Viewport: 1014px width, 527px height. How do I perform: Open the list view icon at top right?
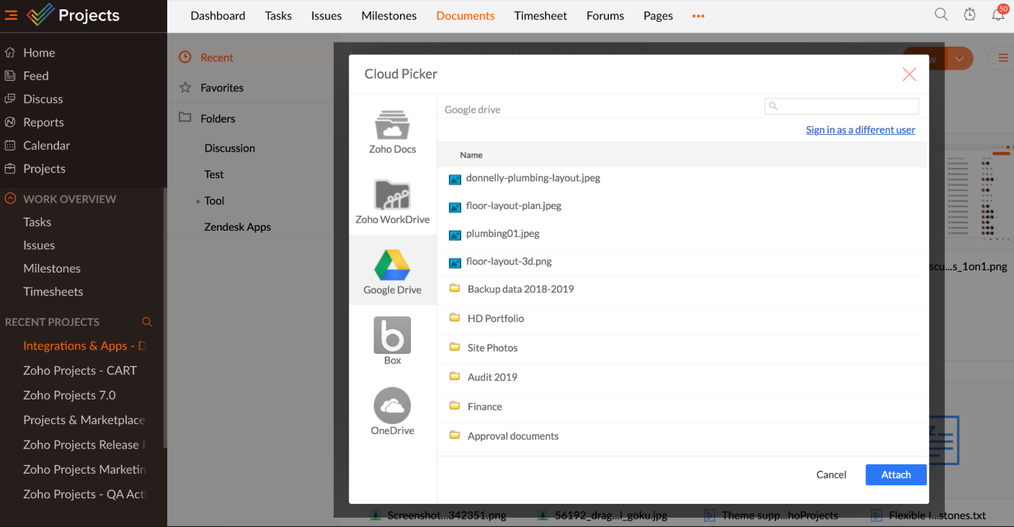(1002, 58)
